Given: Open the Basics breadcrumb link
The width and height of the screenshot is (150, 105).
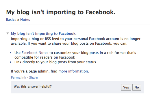Looking at the screenshot, I should pyautogui.click(x=11, y=20).
